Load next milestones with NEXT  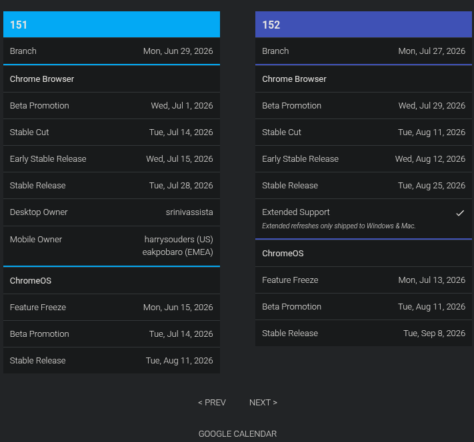(263, 403)
